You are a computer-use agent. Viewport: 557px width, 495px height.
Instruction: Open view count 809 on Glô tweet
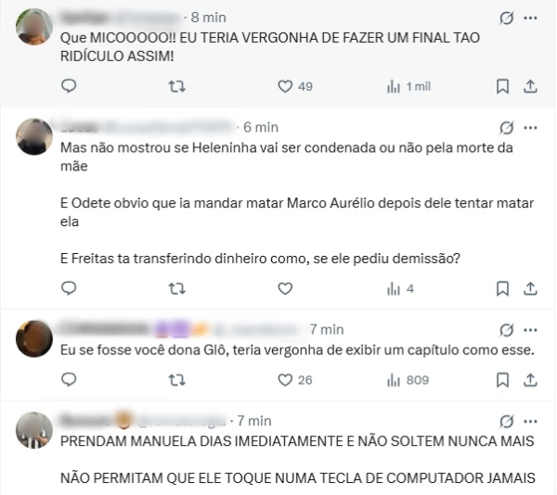(x=408, y=380)
